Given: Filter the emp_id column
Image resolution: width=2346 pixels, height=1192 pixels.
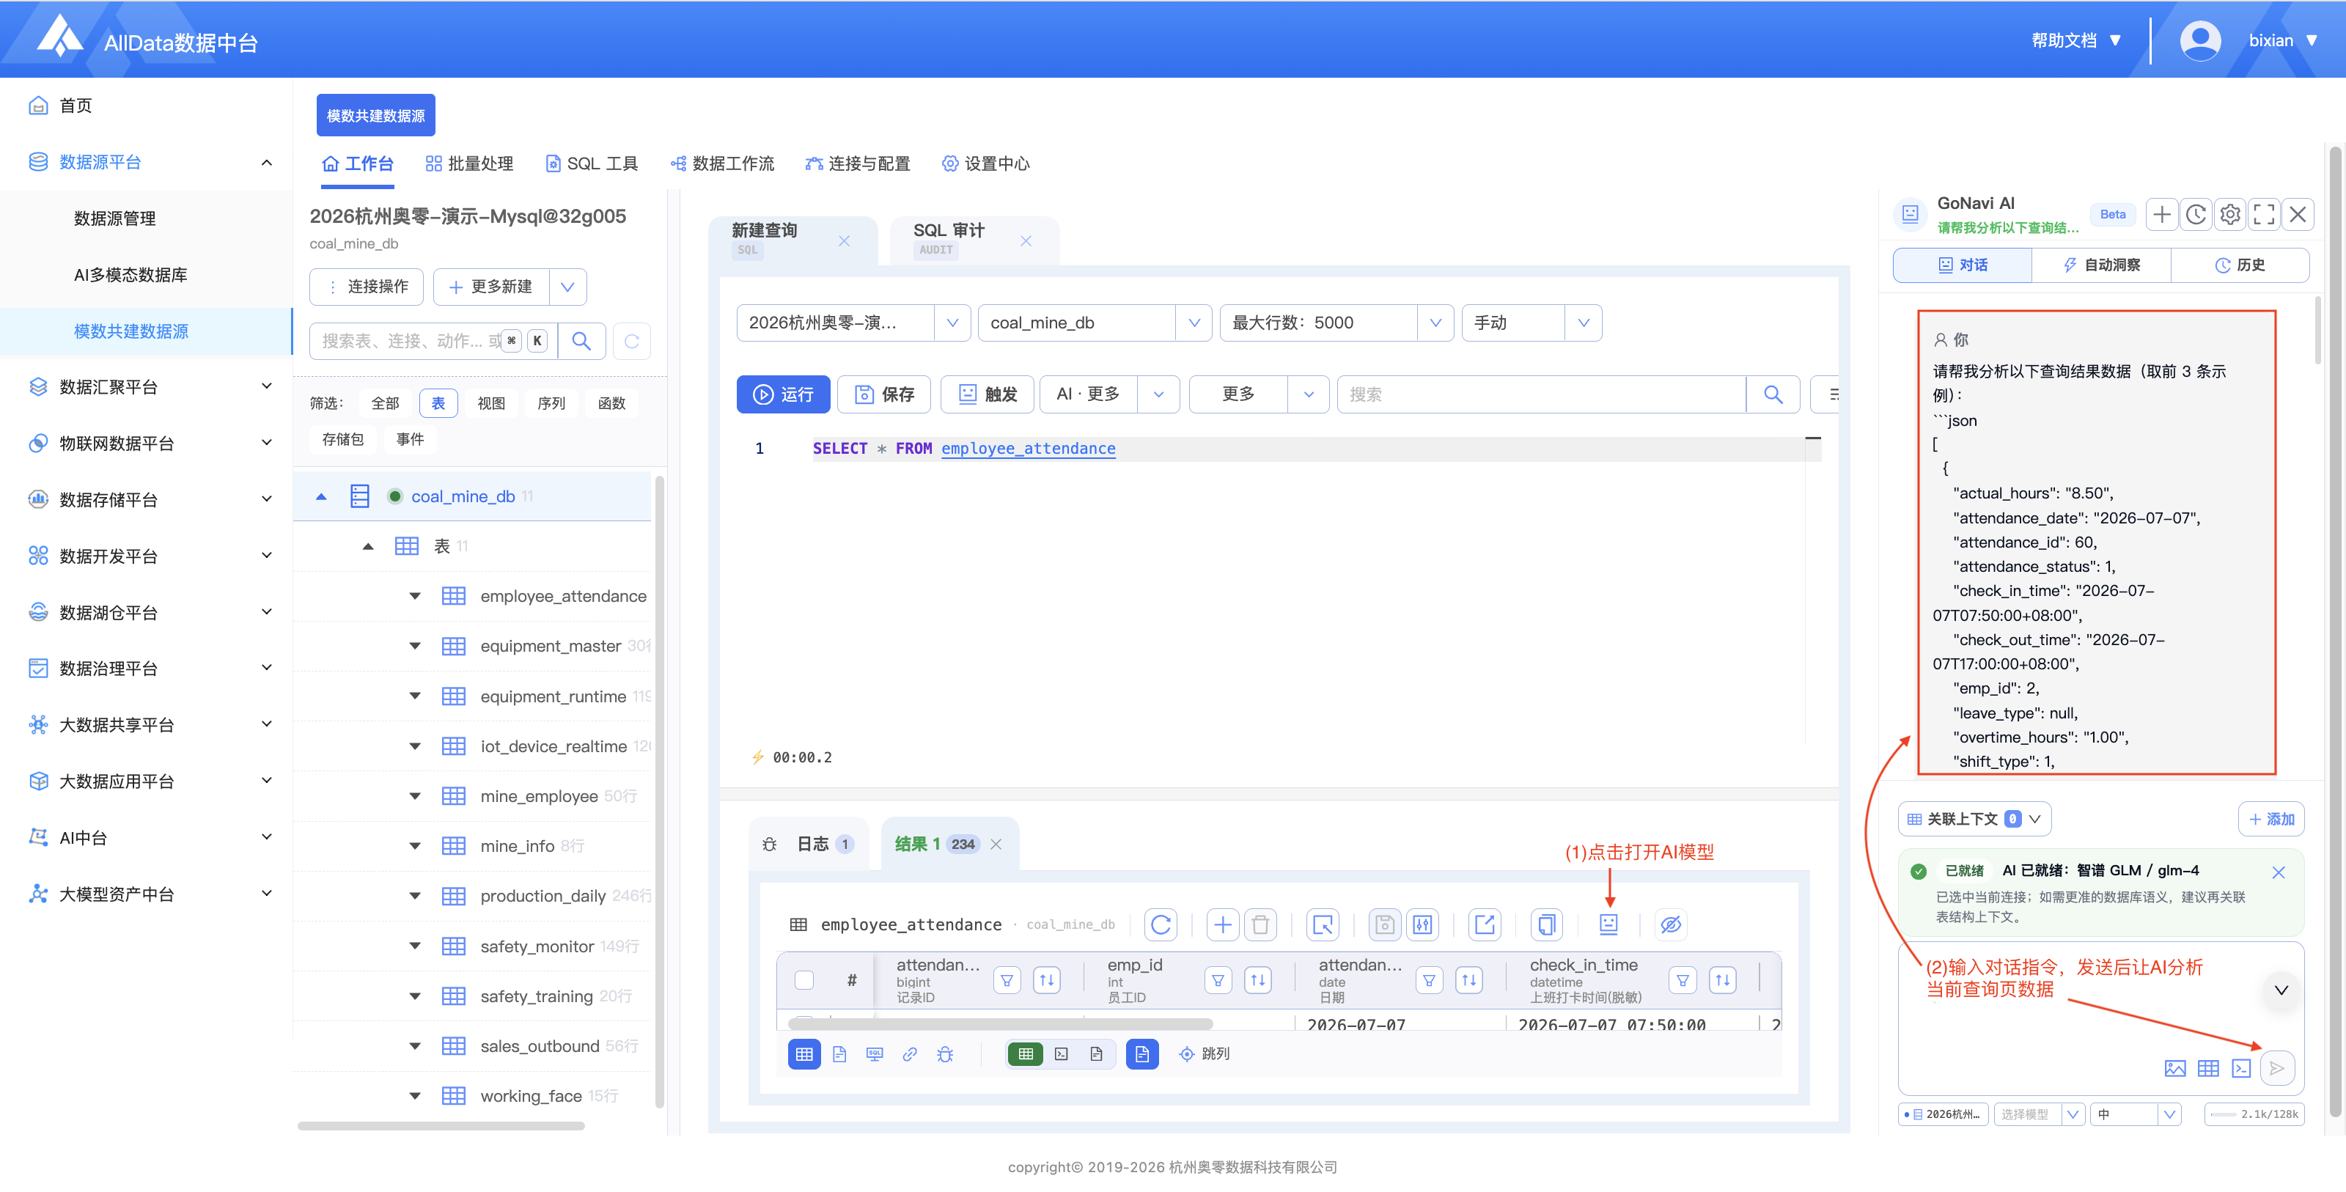Looking at the screenshot, I should [x=1218, y=980].
